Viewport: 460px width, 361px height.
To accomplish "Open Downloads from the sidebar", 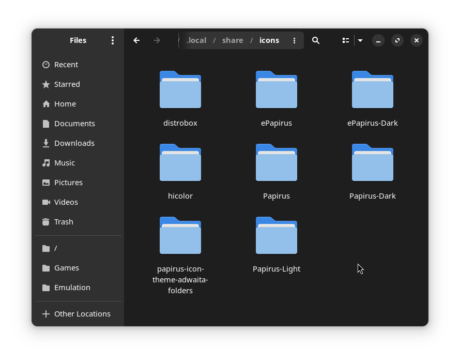I will pyautogui.click(x=78, y=143).
